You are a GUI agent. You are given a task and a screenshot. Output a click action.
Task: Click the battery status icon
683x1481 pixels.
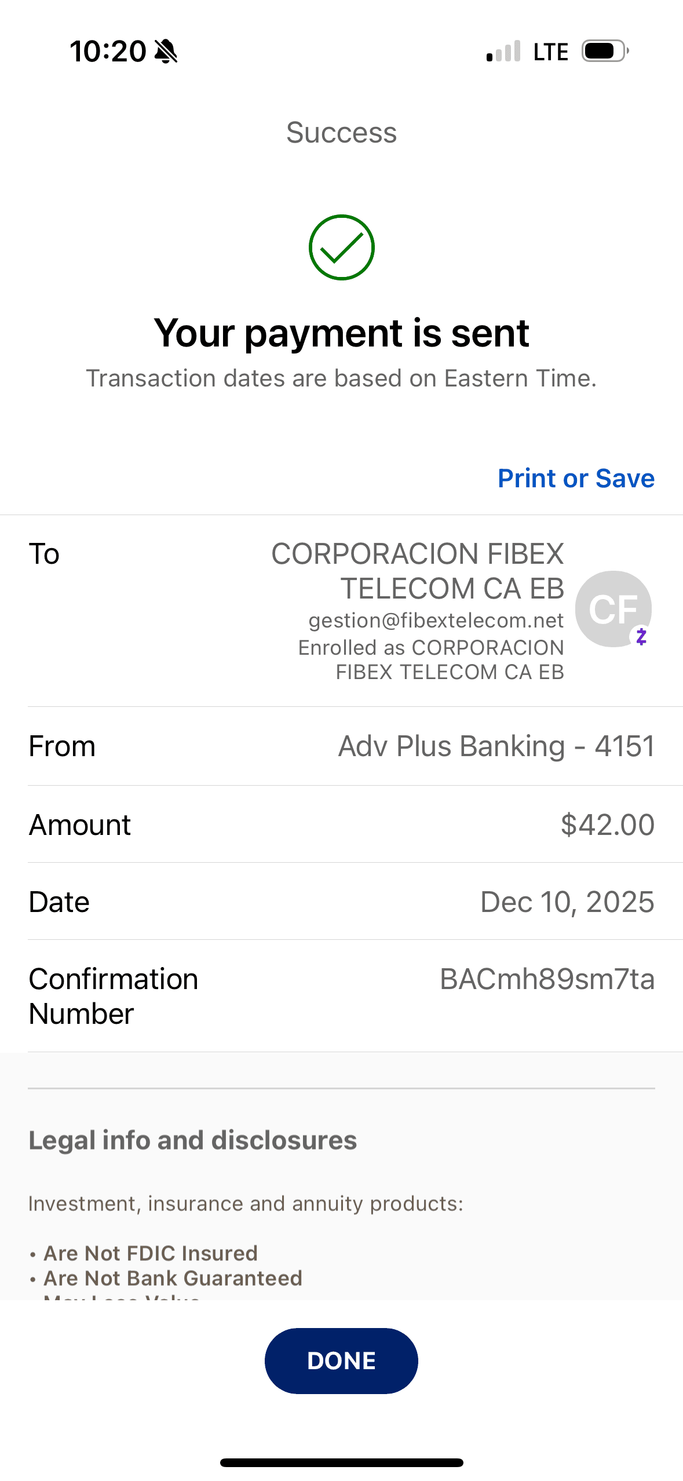point(605,51)
